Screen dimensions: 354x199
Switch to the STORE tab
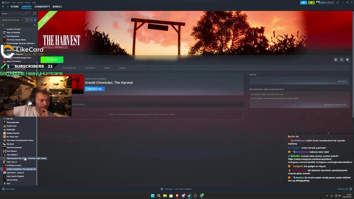(15, 7)
